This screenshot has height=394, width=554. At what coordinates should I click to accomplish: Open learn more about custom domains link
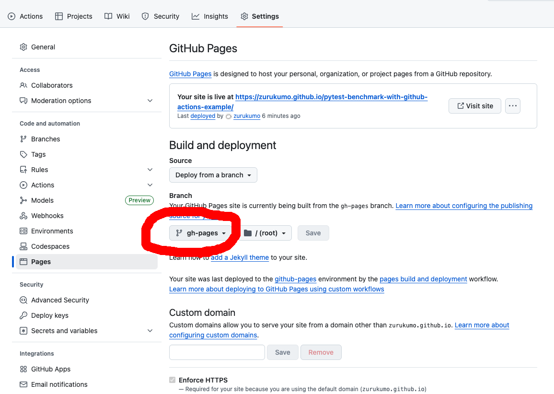click(x=482, y=325)
